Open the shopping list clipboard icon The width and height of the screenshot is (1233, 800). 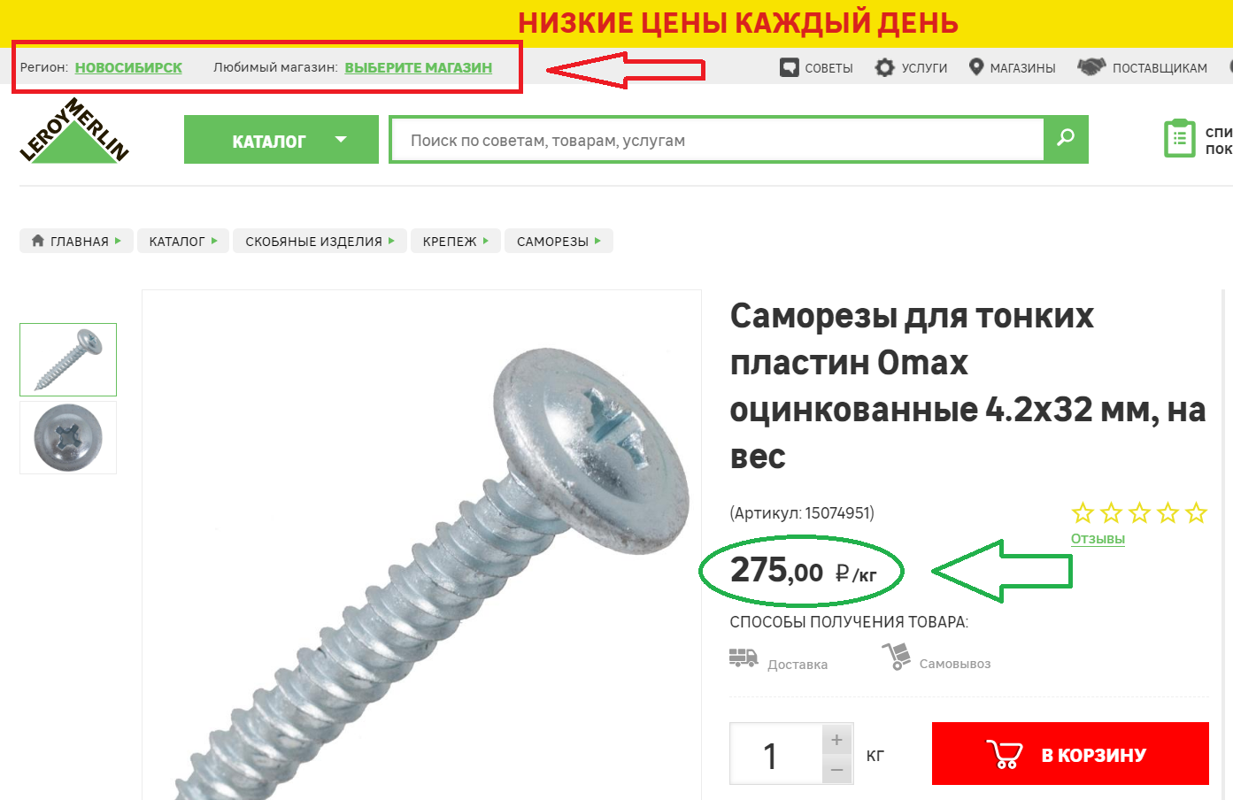pos(1179,139)
